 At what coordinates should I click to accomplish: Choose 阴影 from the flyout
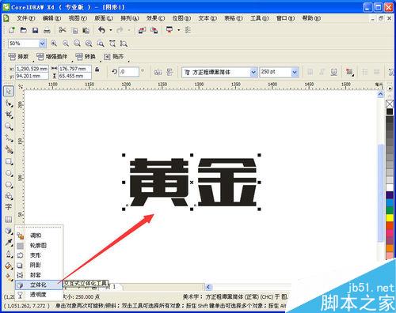39,265
